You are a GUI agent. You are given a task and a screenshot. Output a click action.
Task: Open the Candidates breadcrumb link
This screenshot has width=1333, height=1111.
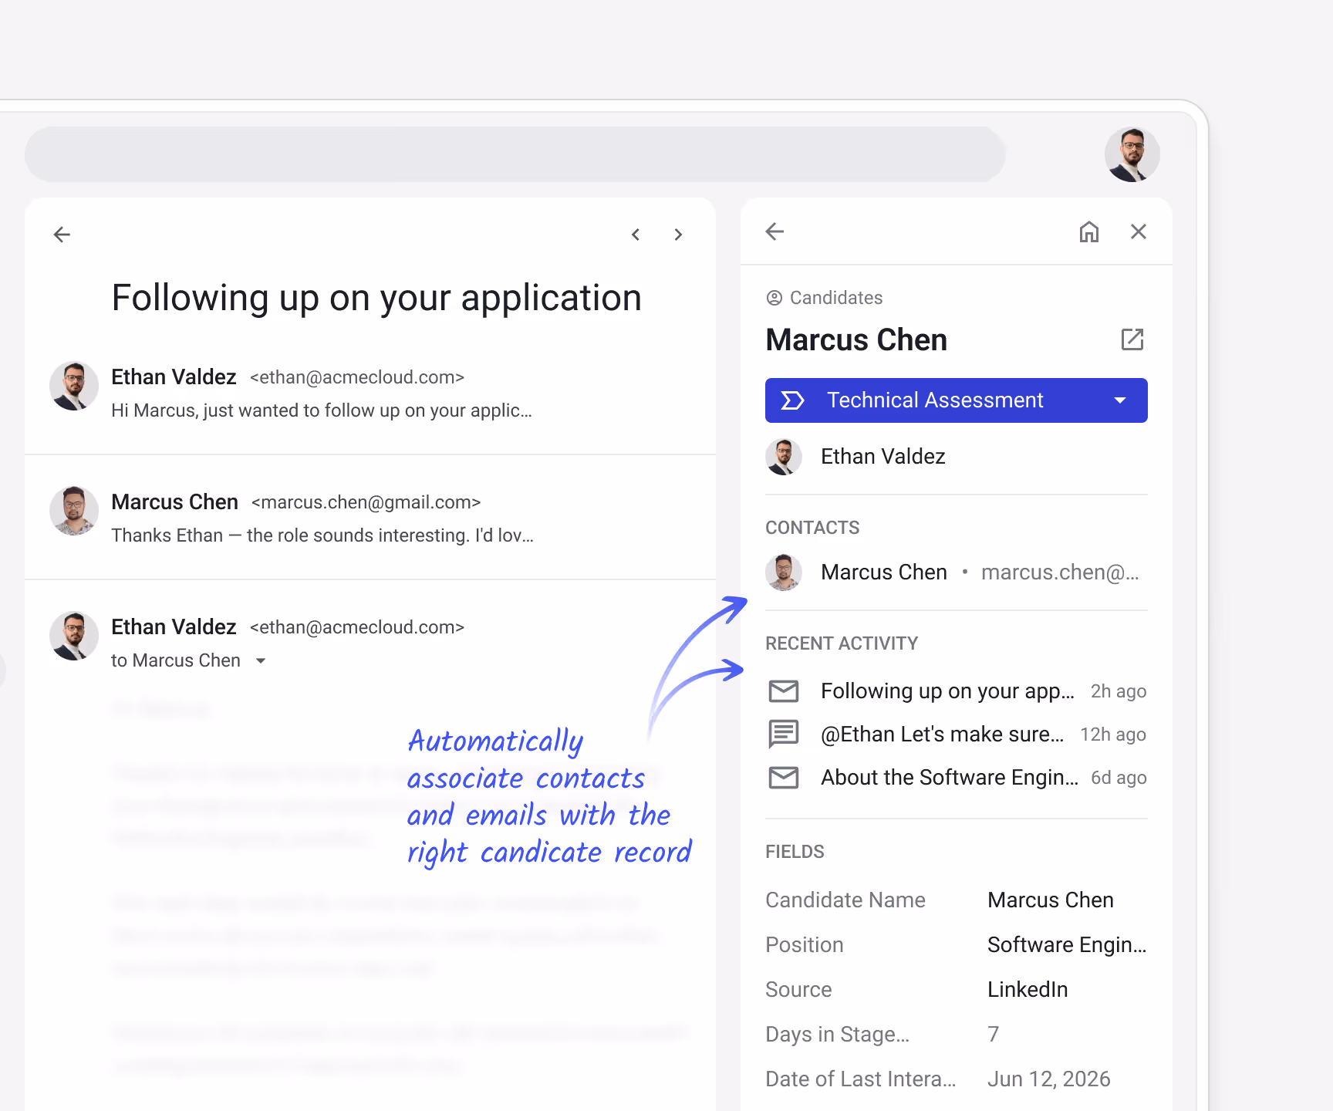point(836,298)
